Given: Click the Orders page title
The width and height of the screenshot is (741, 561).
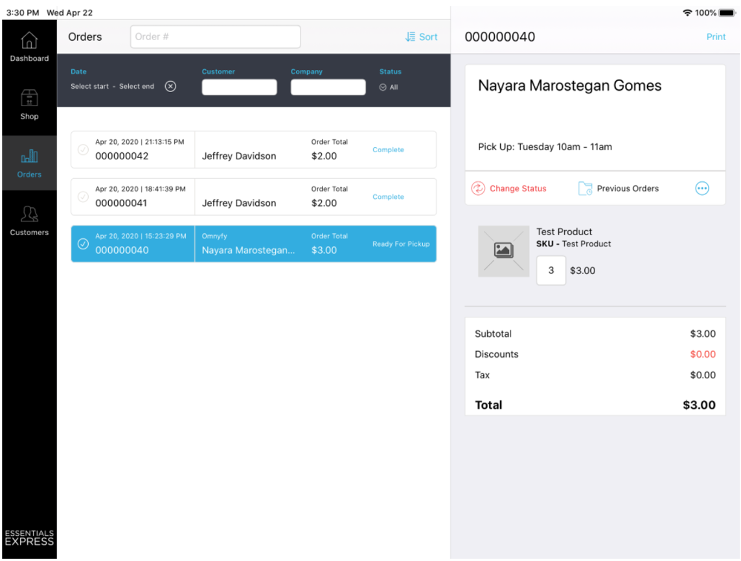Looking at the screenshot, I should [x=85, y=37].
